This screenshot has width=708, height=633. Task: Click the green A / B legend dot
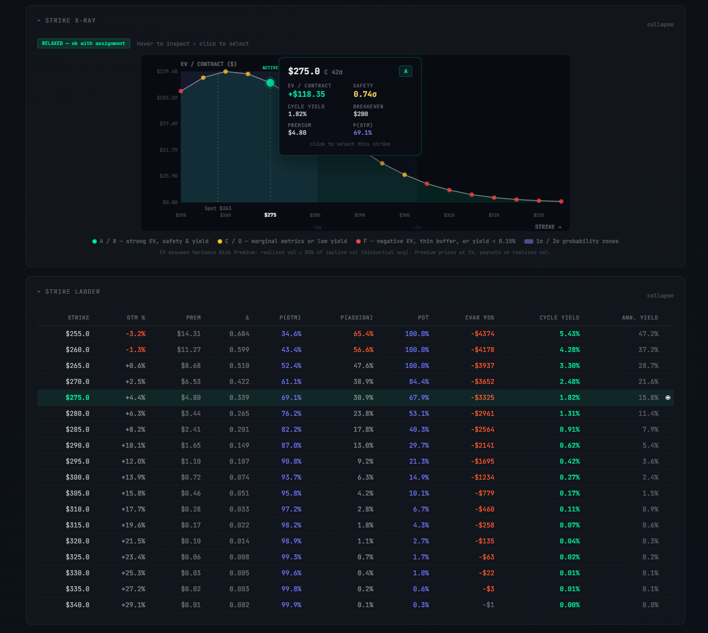tap(93, 241)
